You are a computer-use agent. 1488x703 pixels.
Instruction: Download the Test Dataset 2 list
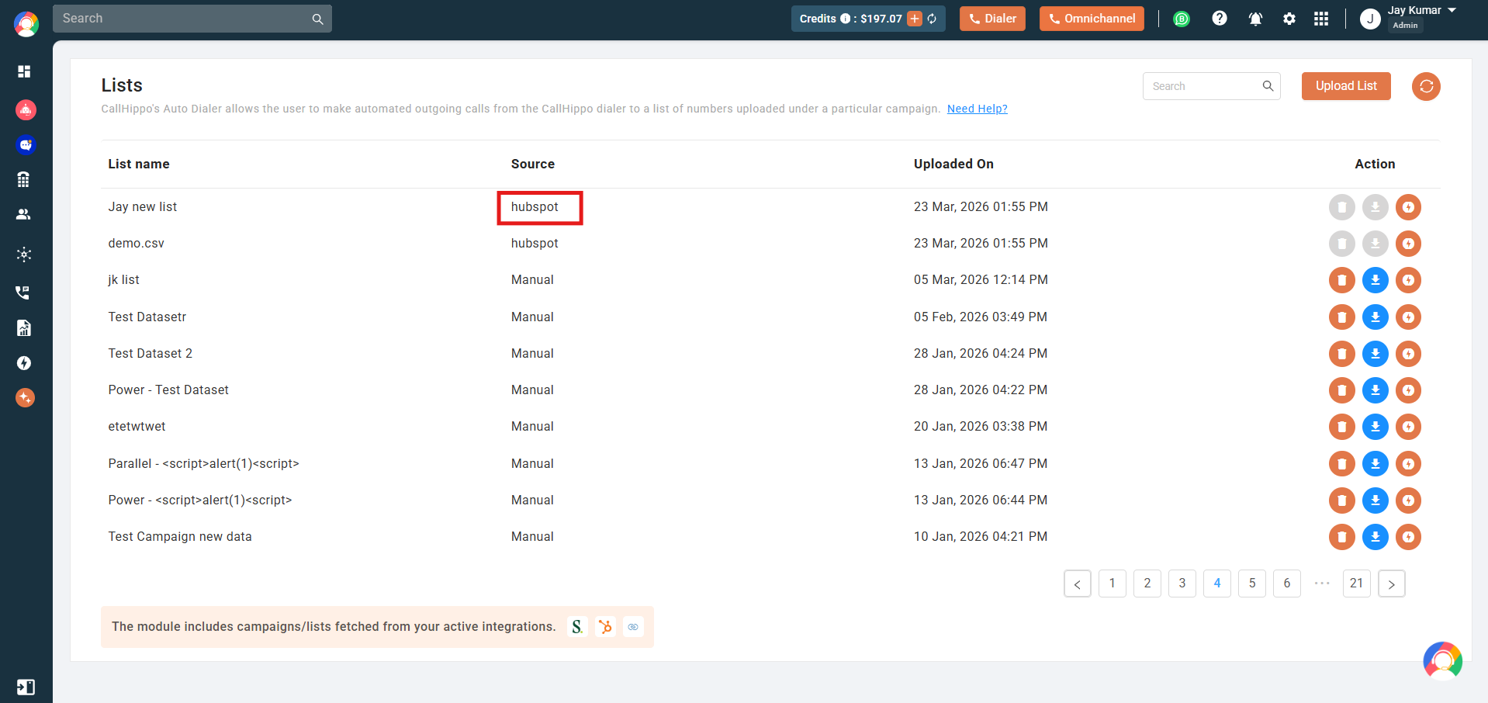[1376, 354]
